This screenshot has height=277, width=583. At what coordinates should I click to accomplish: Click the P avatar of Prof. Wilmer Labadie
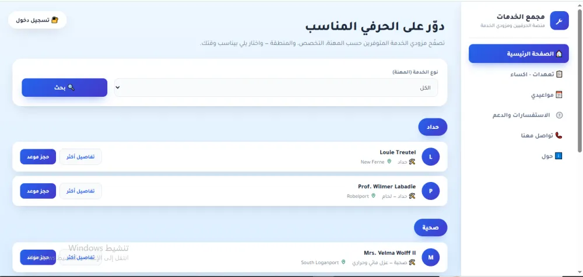[431, 191]
